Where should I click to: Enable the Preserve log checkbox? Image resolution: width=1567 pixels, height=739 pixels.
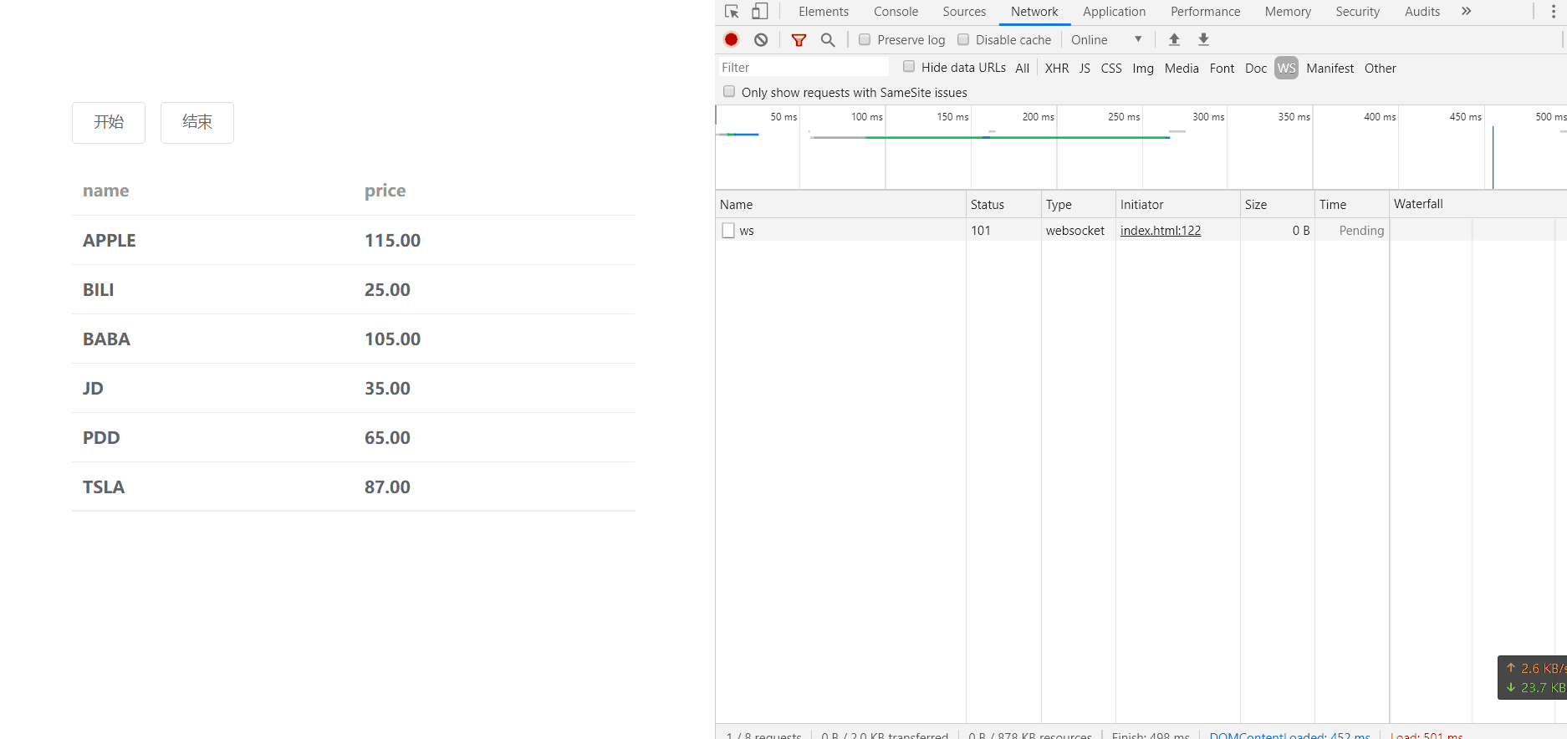pyautogui.click(x=865, y=39)
